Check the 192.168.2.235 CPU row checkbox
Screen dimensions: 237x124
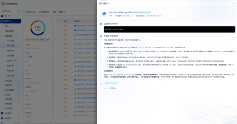[59, 71]
